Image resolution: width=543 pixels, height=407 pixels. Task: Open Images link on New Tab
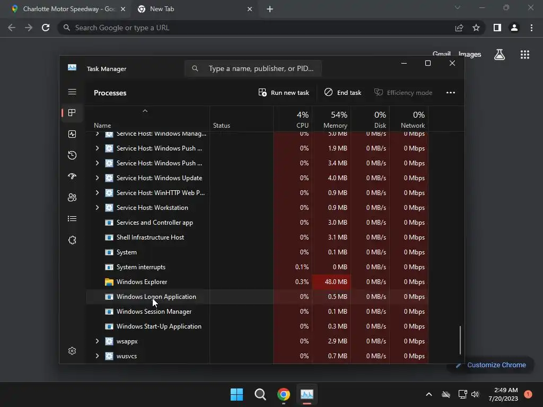coord(470,55)
